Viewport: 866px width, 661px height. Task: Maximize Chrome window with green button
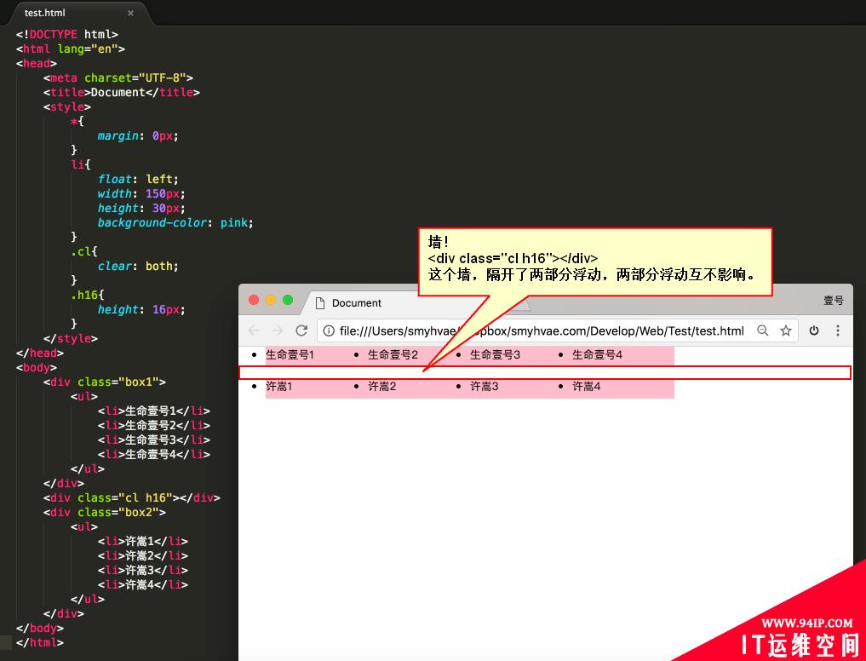[288, 300]
